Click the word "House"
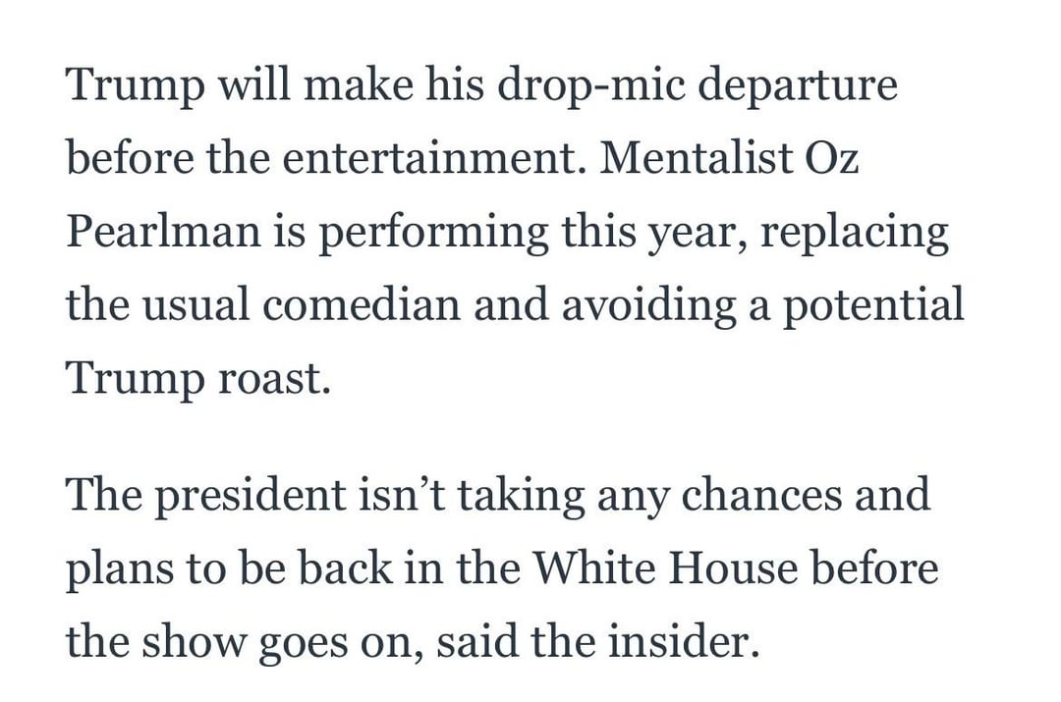This screenshot has width=1061, height=702. [x=752, y=568]
